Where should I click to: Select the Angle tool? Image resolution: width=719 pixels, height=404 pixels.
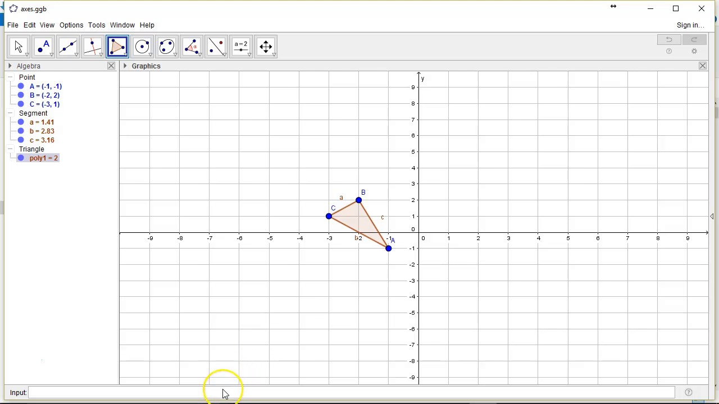192,47
